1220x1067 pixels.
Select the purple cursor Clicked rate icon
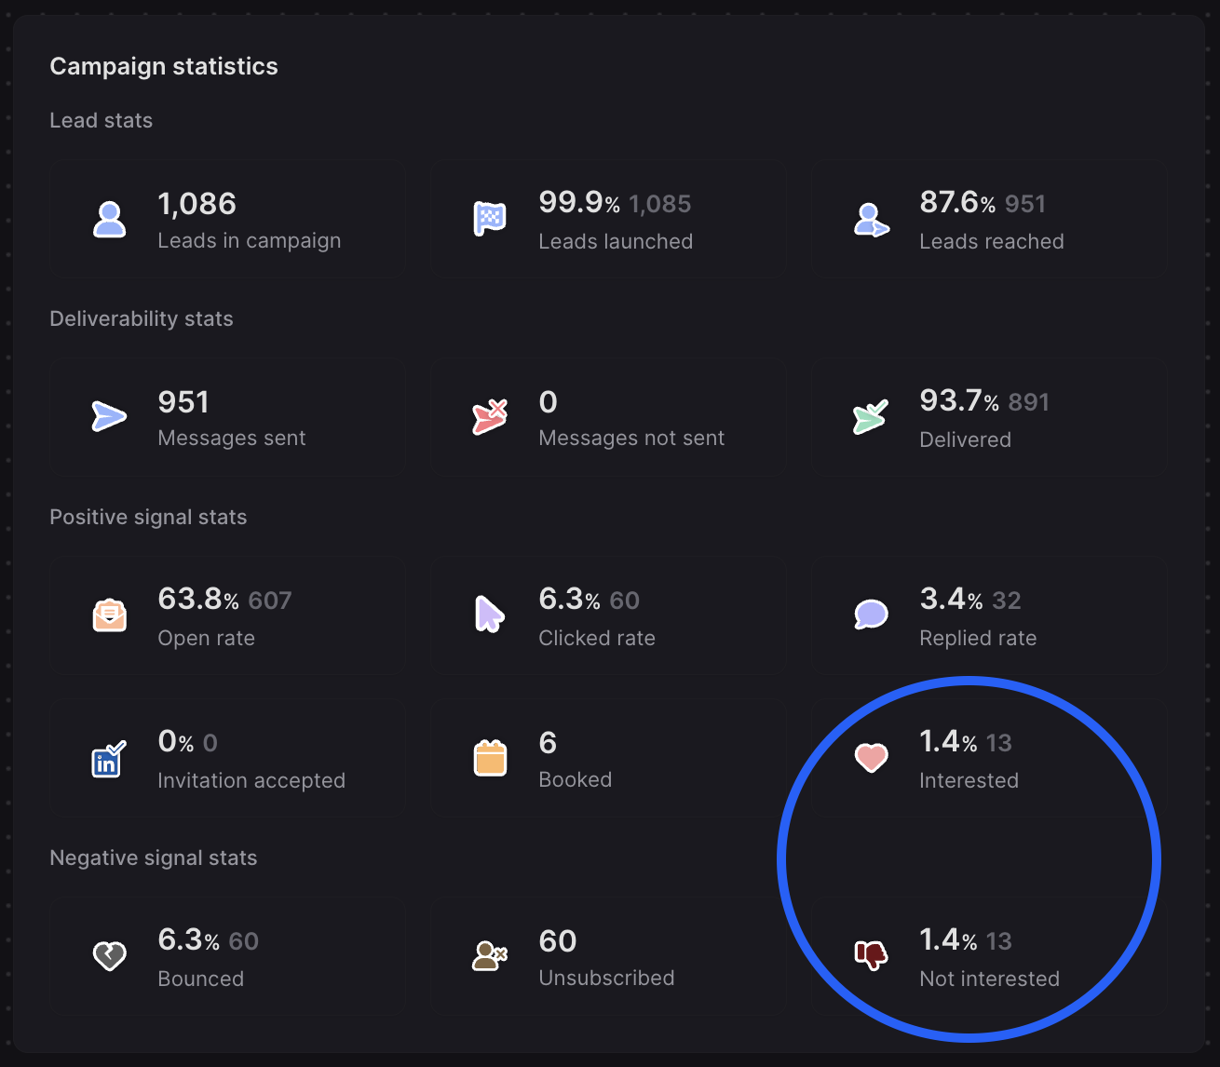[491, 615]
